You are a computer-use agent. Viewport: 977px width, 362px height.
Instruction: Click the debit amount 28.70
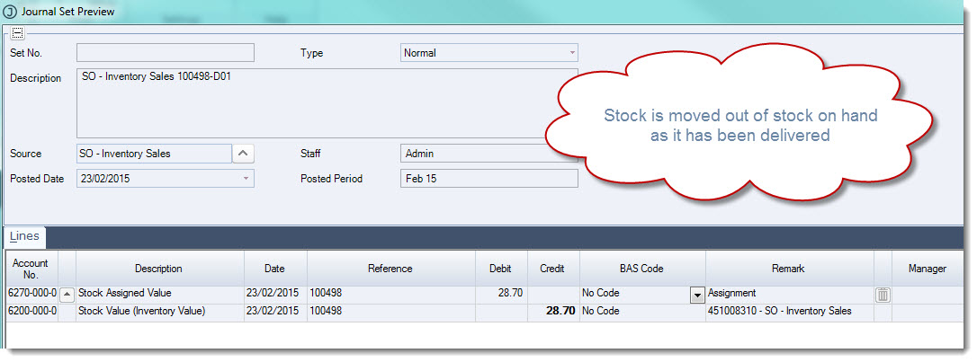(501, 293)
